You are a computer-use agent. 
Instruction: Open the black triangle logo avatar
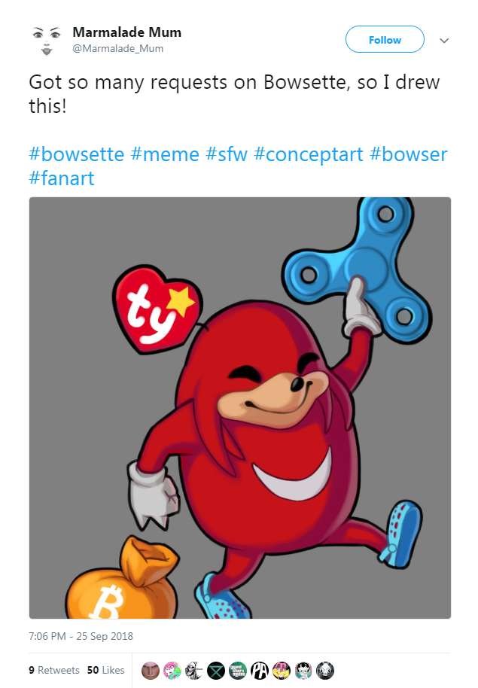[x=215, y=671]
